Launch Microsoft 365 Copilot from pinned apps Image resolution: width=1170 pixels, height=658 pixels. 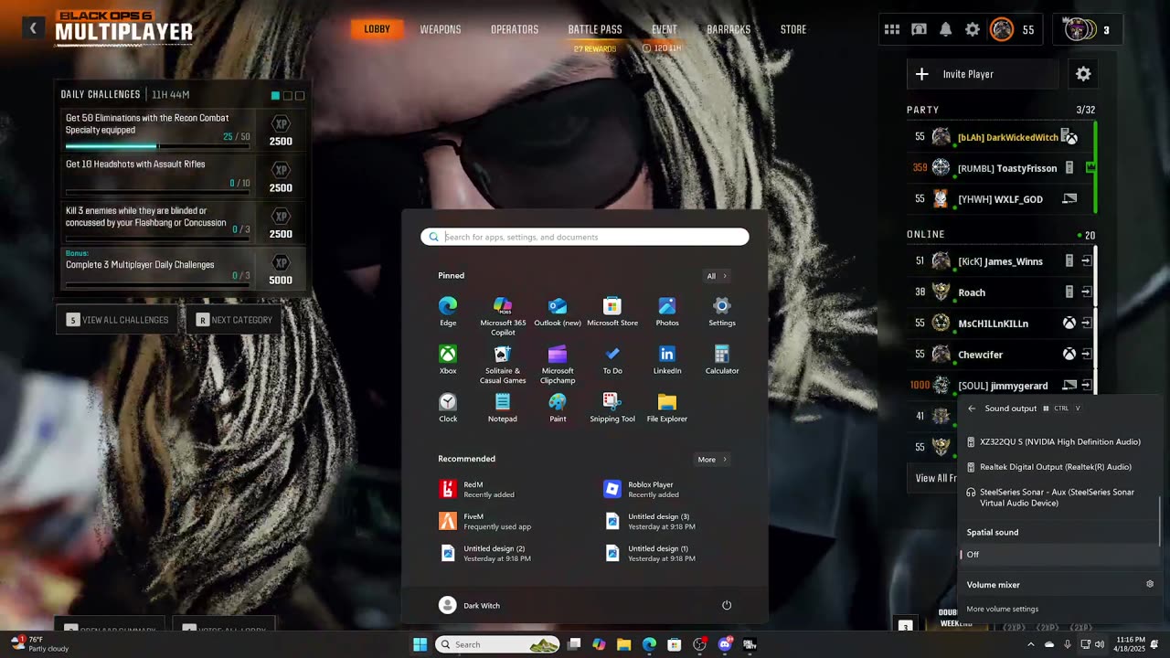pyautogui.click(x=503, y=315)
